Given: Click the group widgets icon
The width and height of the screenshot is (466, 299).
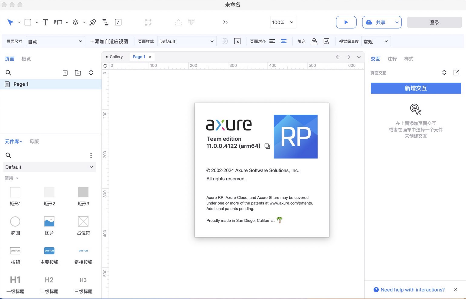Looking at the screenshot, I should (148, 22).
